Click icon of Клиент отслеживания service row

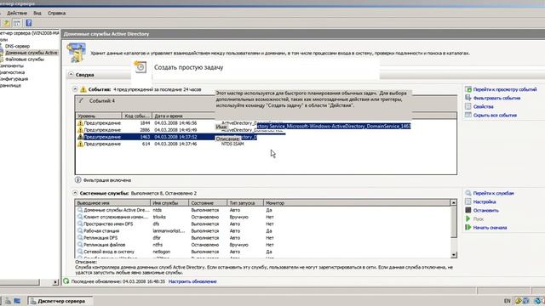pos(80,217)
